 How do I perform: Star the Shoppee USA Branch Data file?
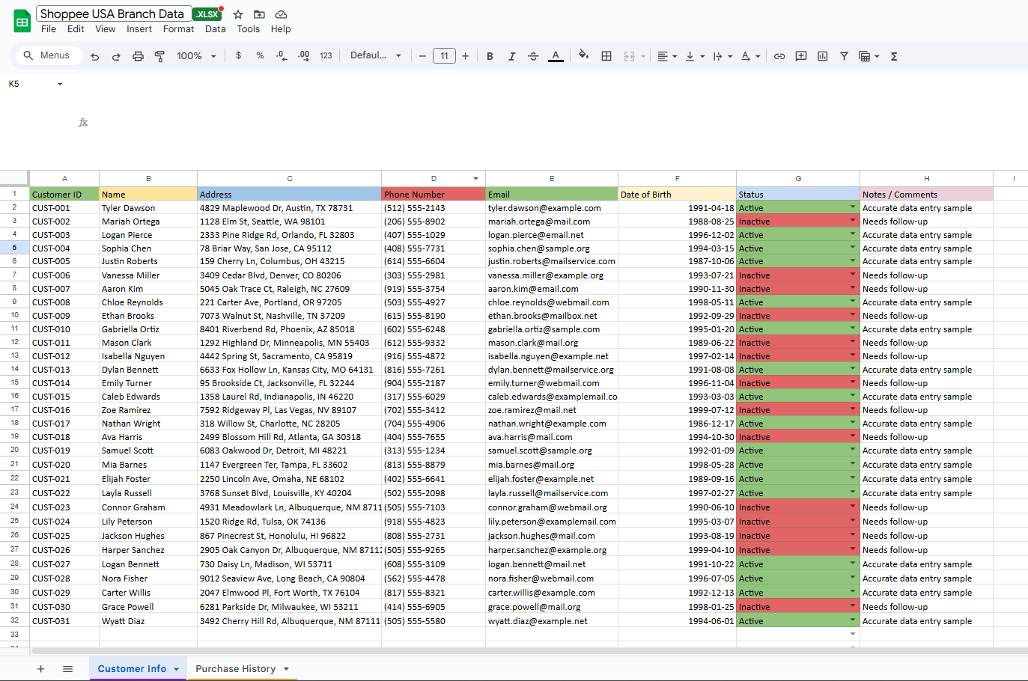click(238, 14)
